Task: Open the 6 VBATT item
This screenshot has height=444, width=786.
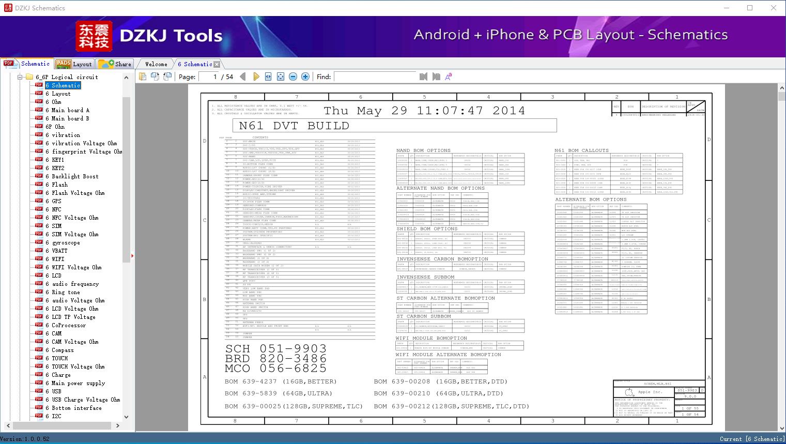Action: click(56, 251)
